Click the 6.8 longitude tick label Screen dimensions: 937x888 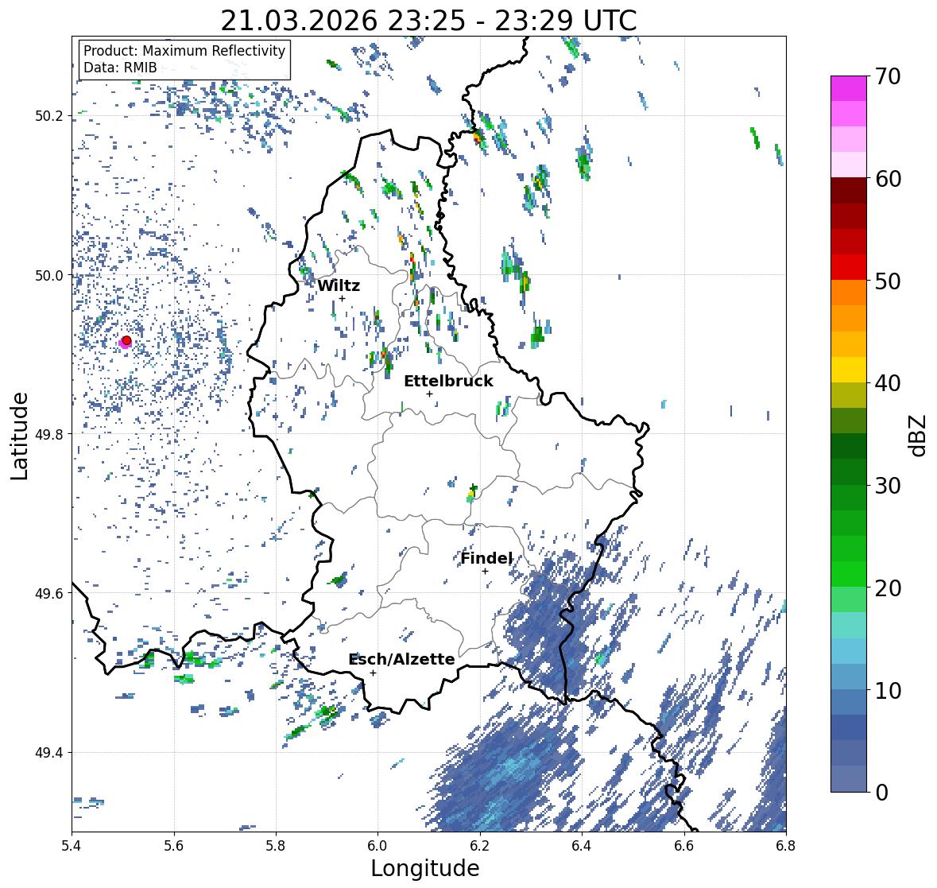[x=786, y=845]
